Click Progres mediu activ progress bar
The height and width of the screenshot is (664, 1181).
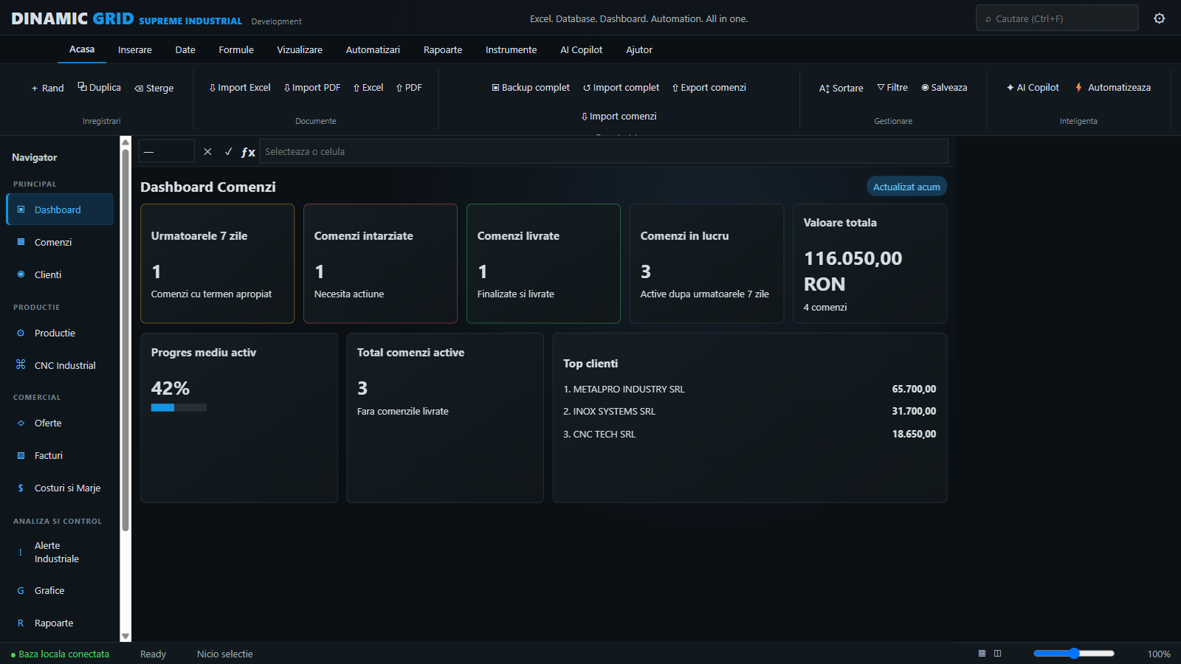[x=179, y=407]
